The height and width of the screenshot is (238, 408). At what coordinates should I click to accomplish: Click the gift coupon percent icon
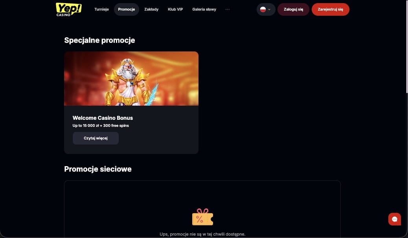(202, 217)
